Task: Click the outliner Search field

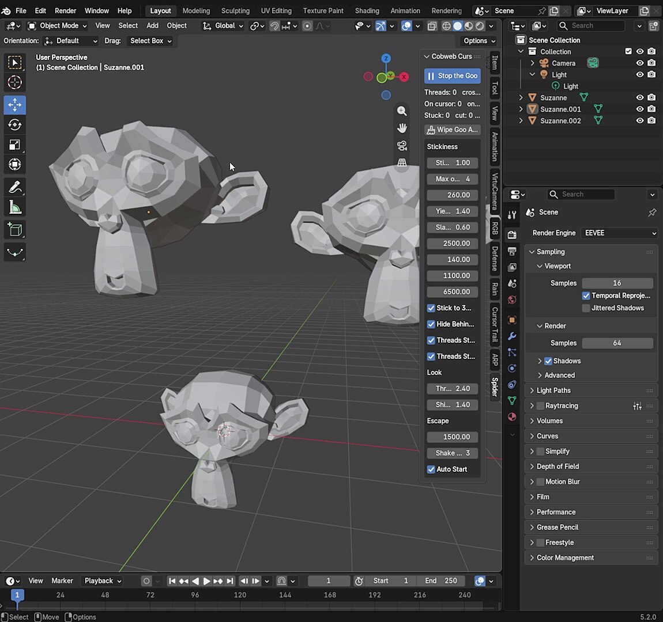Action: [591, 26]
